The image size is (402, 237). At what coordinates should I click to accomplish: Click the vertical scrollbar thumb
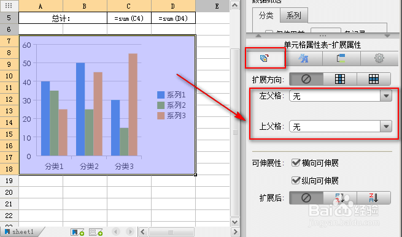pos(235,132)
